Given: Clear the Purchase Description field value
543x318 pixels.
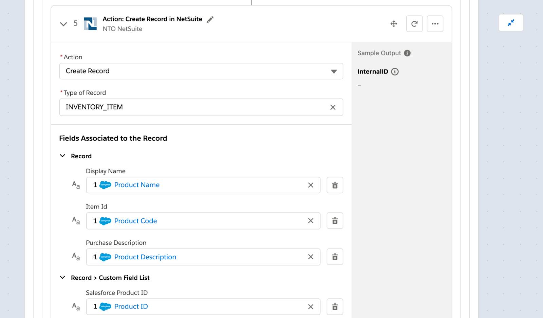Looking at the screenshot, I should pyautogui.click(x=311, y=257).
